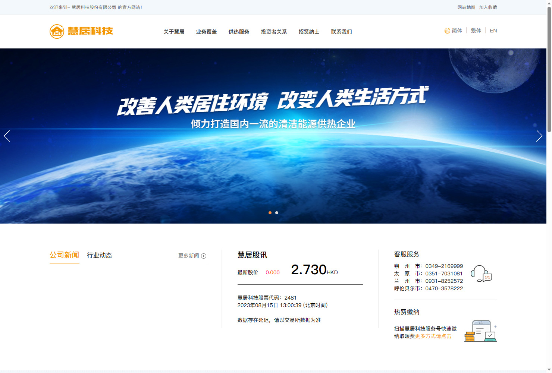
Task: Open the 联系我们 menu
Action: click(x=341, y=32)
